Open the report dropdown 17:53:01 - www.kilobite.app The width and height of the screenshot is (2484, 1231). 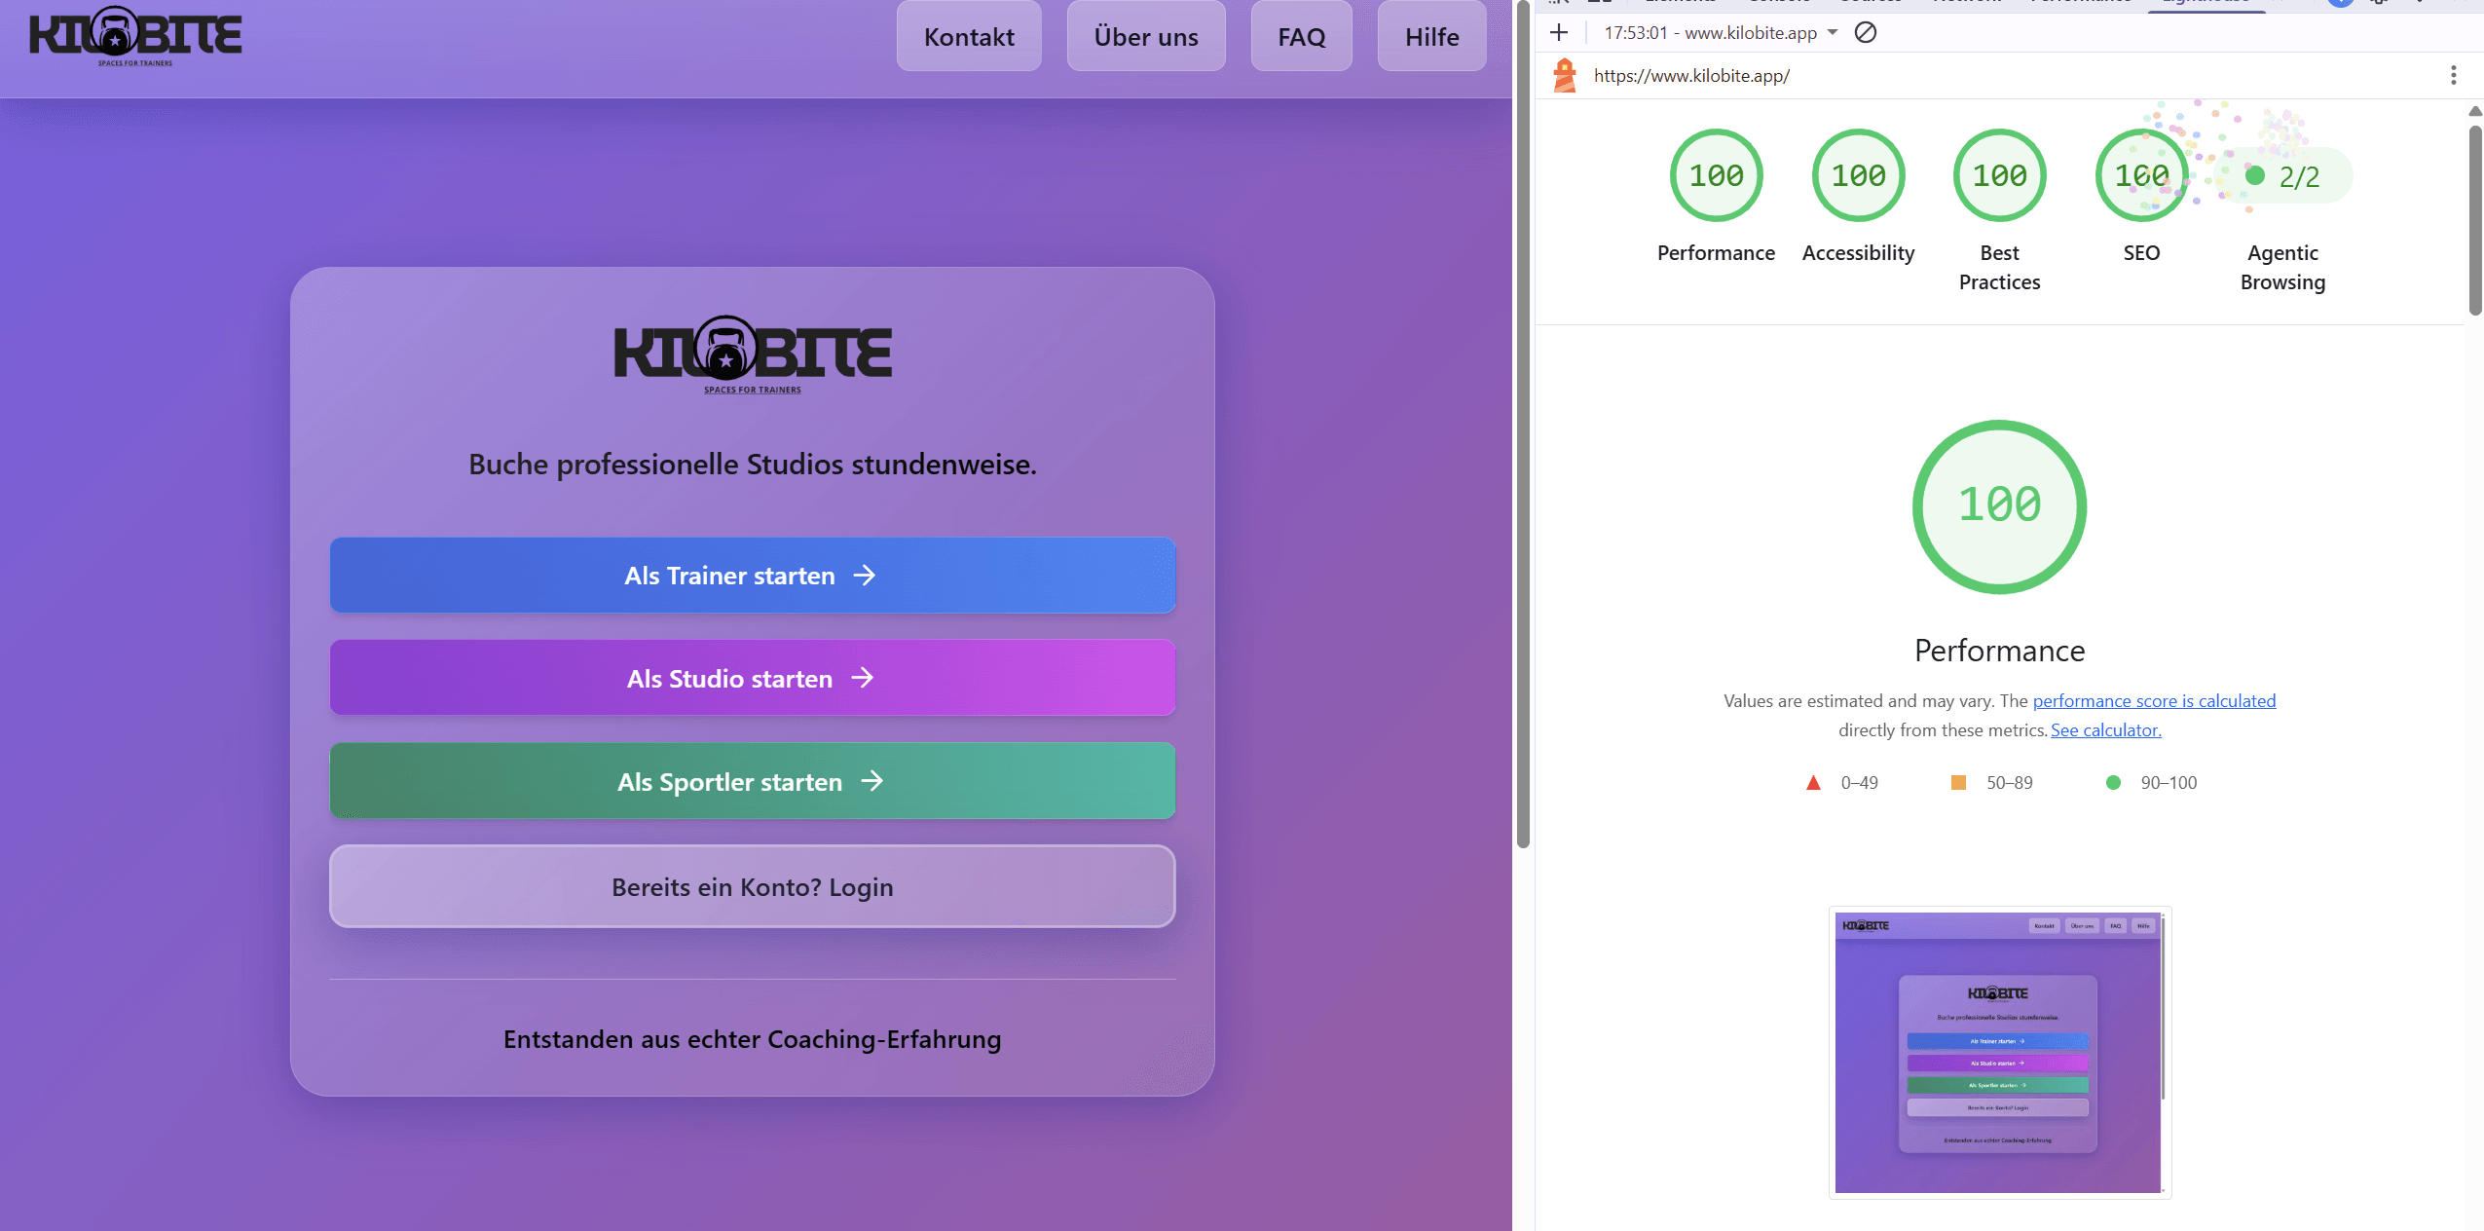pos(1721,33)
